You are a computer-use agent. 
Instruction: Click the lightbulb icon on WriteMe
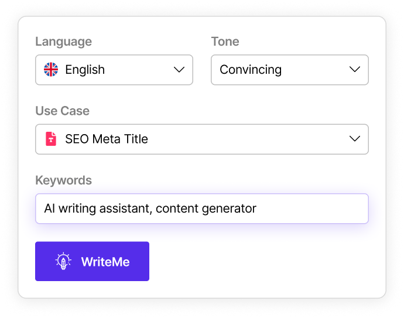[x=63, y=261]
